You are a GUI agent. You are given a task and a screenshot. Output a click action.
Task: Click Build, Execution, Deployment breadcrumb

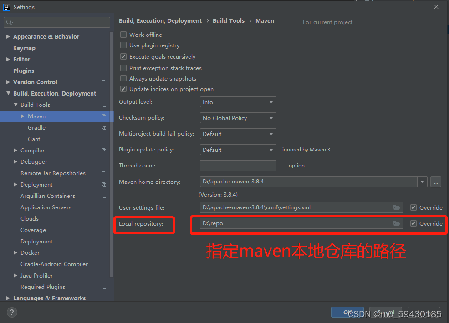160,21
